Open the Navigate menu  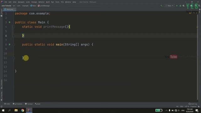click(21, 2)
